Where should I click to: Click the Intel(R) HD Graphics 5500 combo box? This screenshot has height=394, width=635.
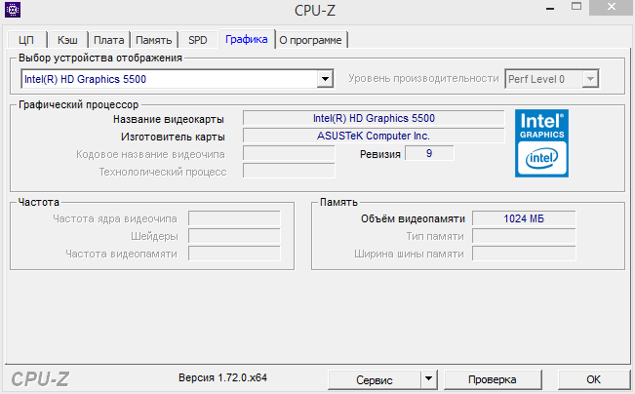tap(178, 79)
